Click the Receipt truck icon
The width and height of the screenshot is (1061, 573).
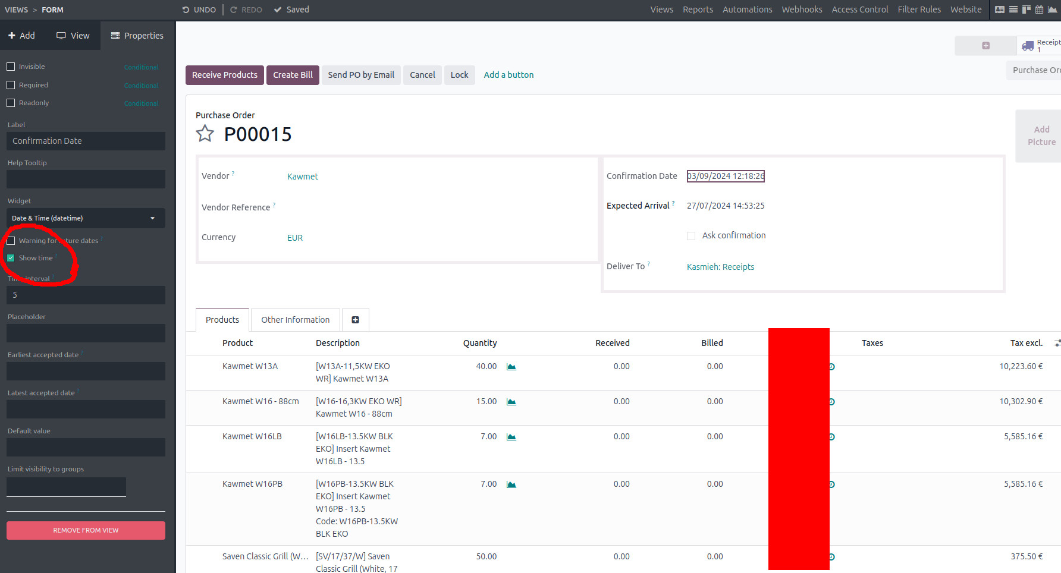pyautogui.click(x=1028, y=46)
